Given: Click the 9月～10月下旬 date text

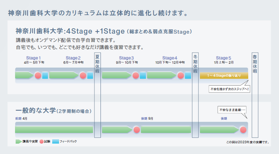Looking at the screenshot, I should pyautogui.click(x=127, y=63).
